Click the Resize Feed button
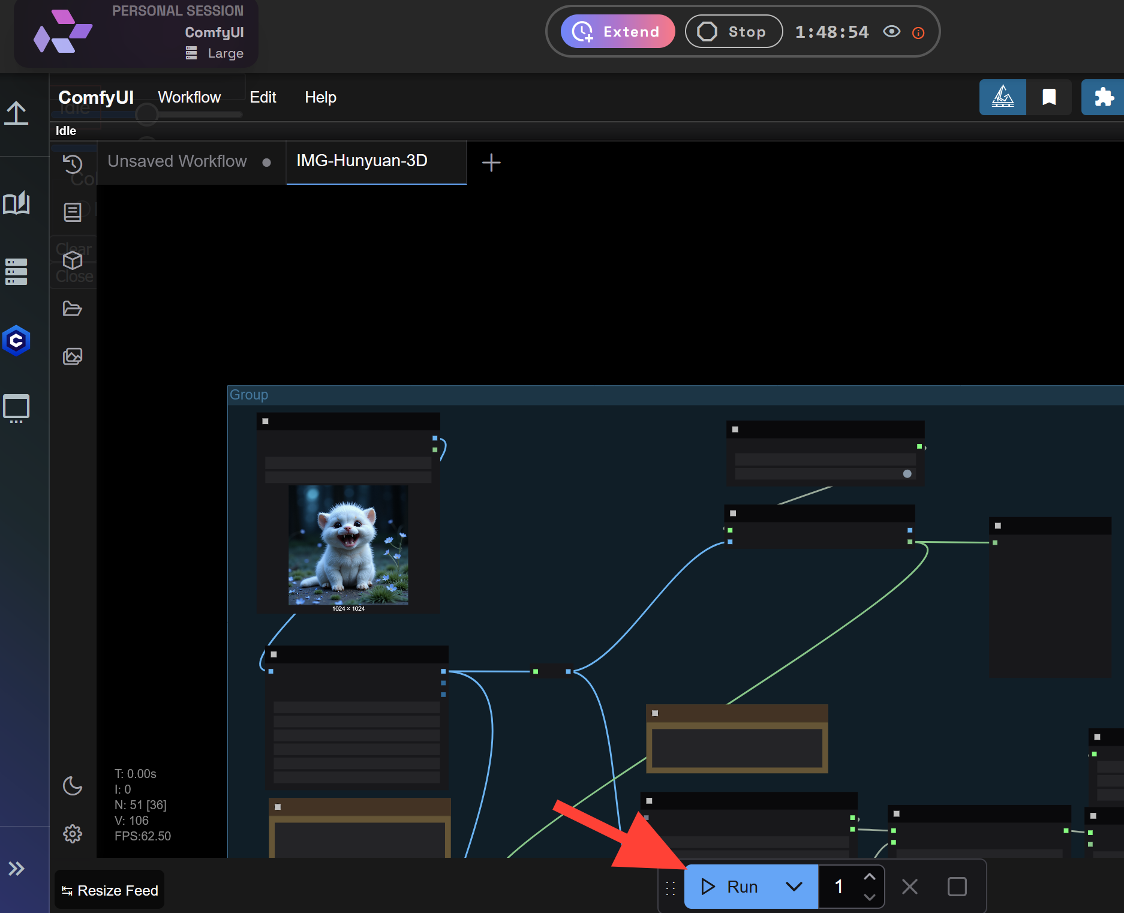The image size is (1124, 913). 109,890
